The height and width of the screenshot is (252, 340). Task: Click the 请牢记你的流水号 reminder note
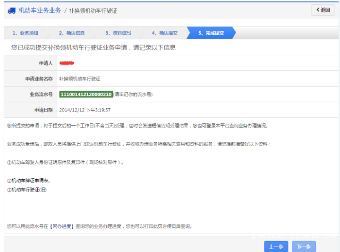(x=133, y=95)
